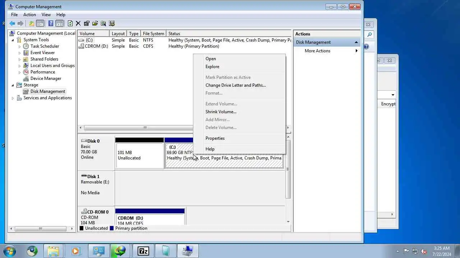Click the Properties toolbar icon
The width and height of the screenshot is (460, 258).
pyautogui.click(x=87, y=23)
